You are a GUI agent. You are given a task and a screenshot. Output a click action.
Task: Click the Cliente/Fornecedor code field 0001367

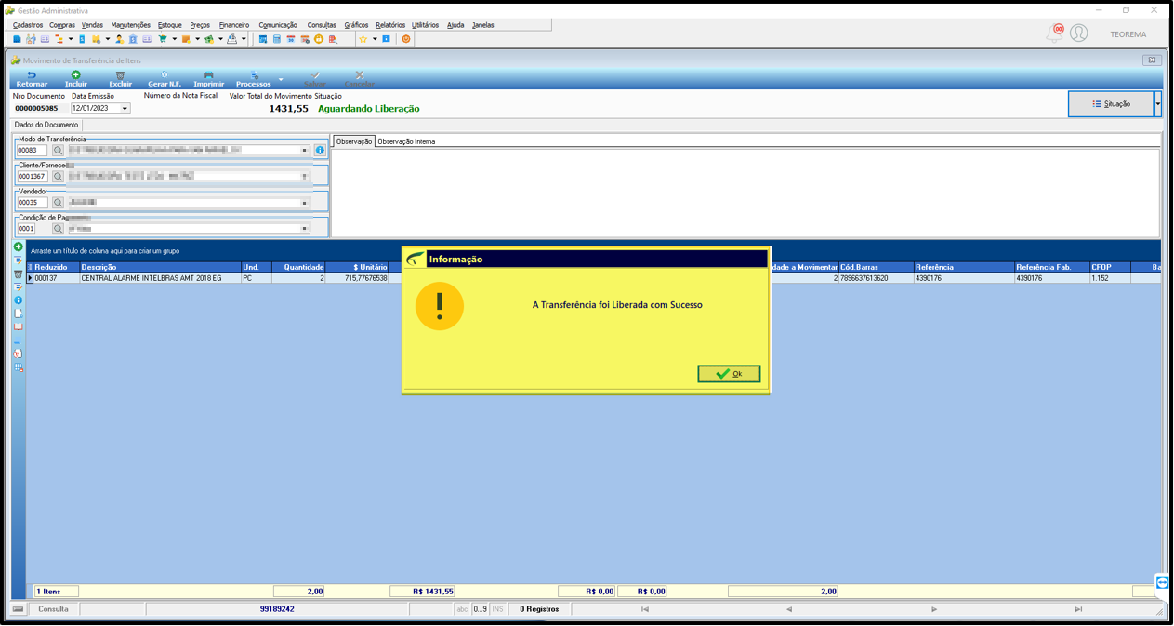coord(32,176)
